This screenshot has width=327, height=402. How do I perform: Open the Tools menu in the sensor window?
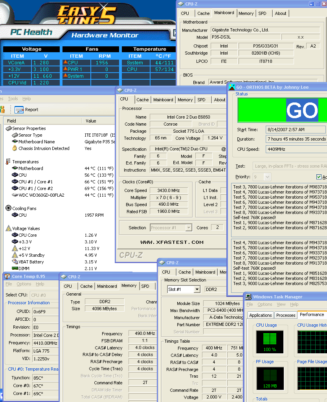click(13, 99)
